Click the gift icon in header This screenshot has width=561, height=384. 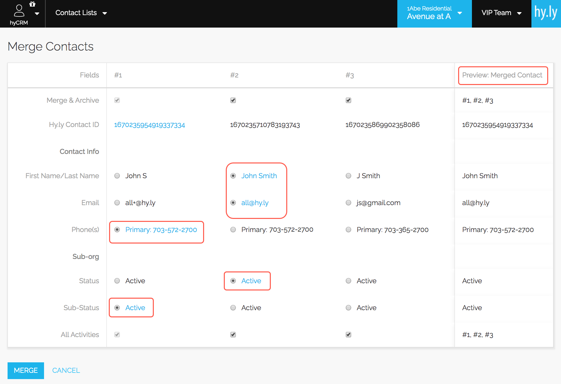point(32,4)
